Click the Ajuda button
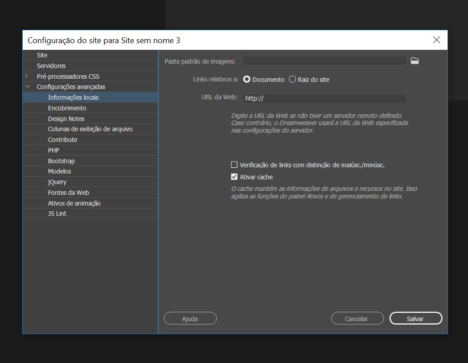 190,318
